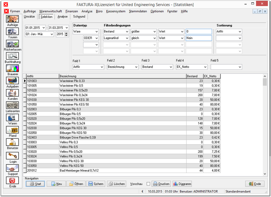Open the Buchhaltung sidebar icon

tap(13, 56)
